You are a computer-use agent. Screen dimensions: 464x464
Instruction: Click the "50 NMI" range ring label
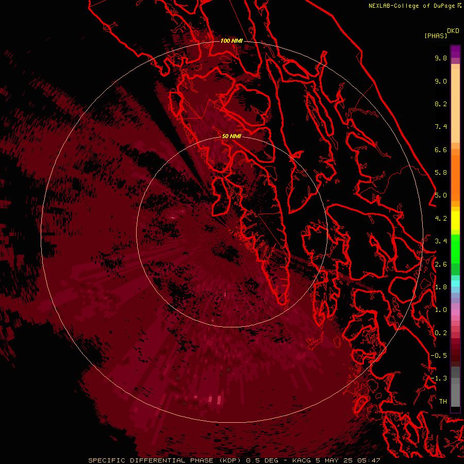click(231, 136)
